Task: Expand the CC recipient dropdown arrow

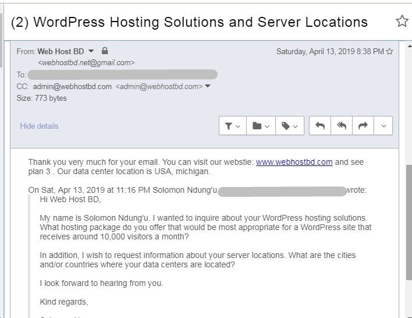Action: [x=208, y=86]
